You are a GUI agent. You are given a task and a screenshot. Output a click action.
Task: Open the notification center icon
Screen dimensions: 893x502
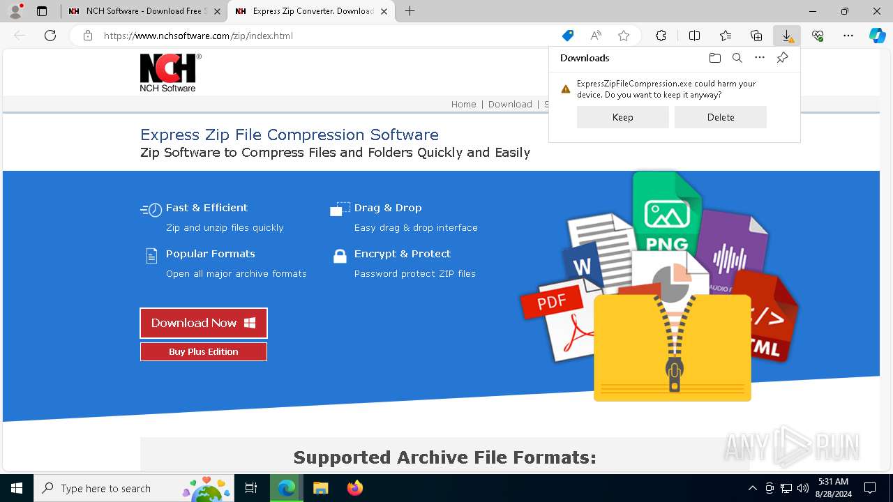tap(870, 488)
